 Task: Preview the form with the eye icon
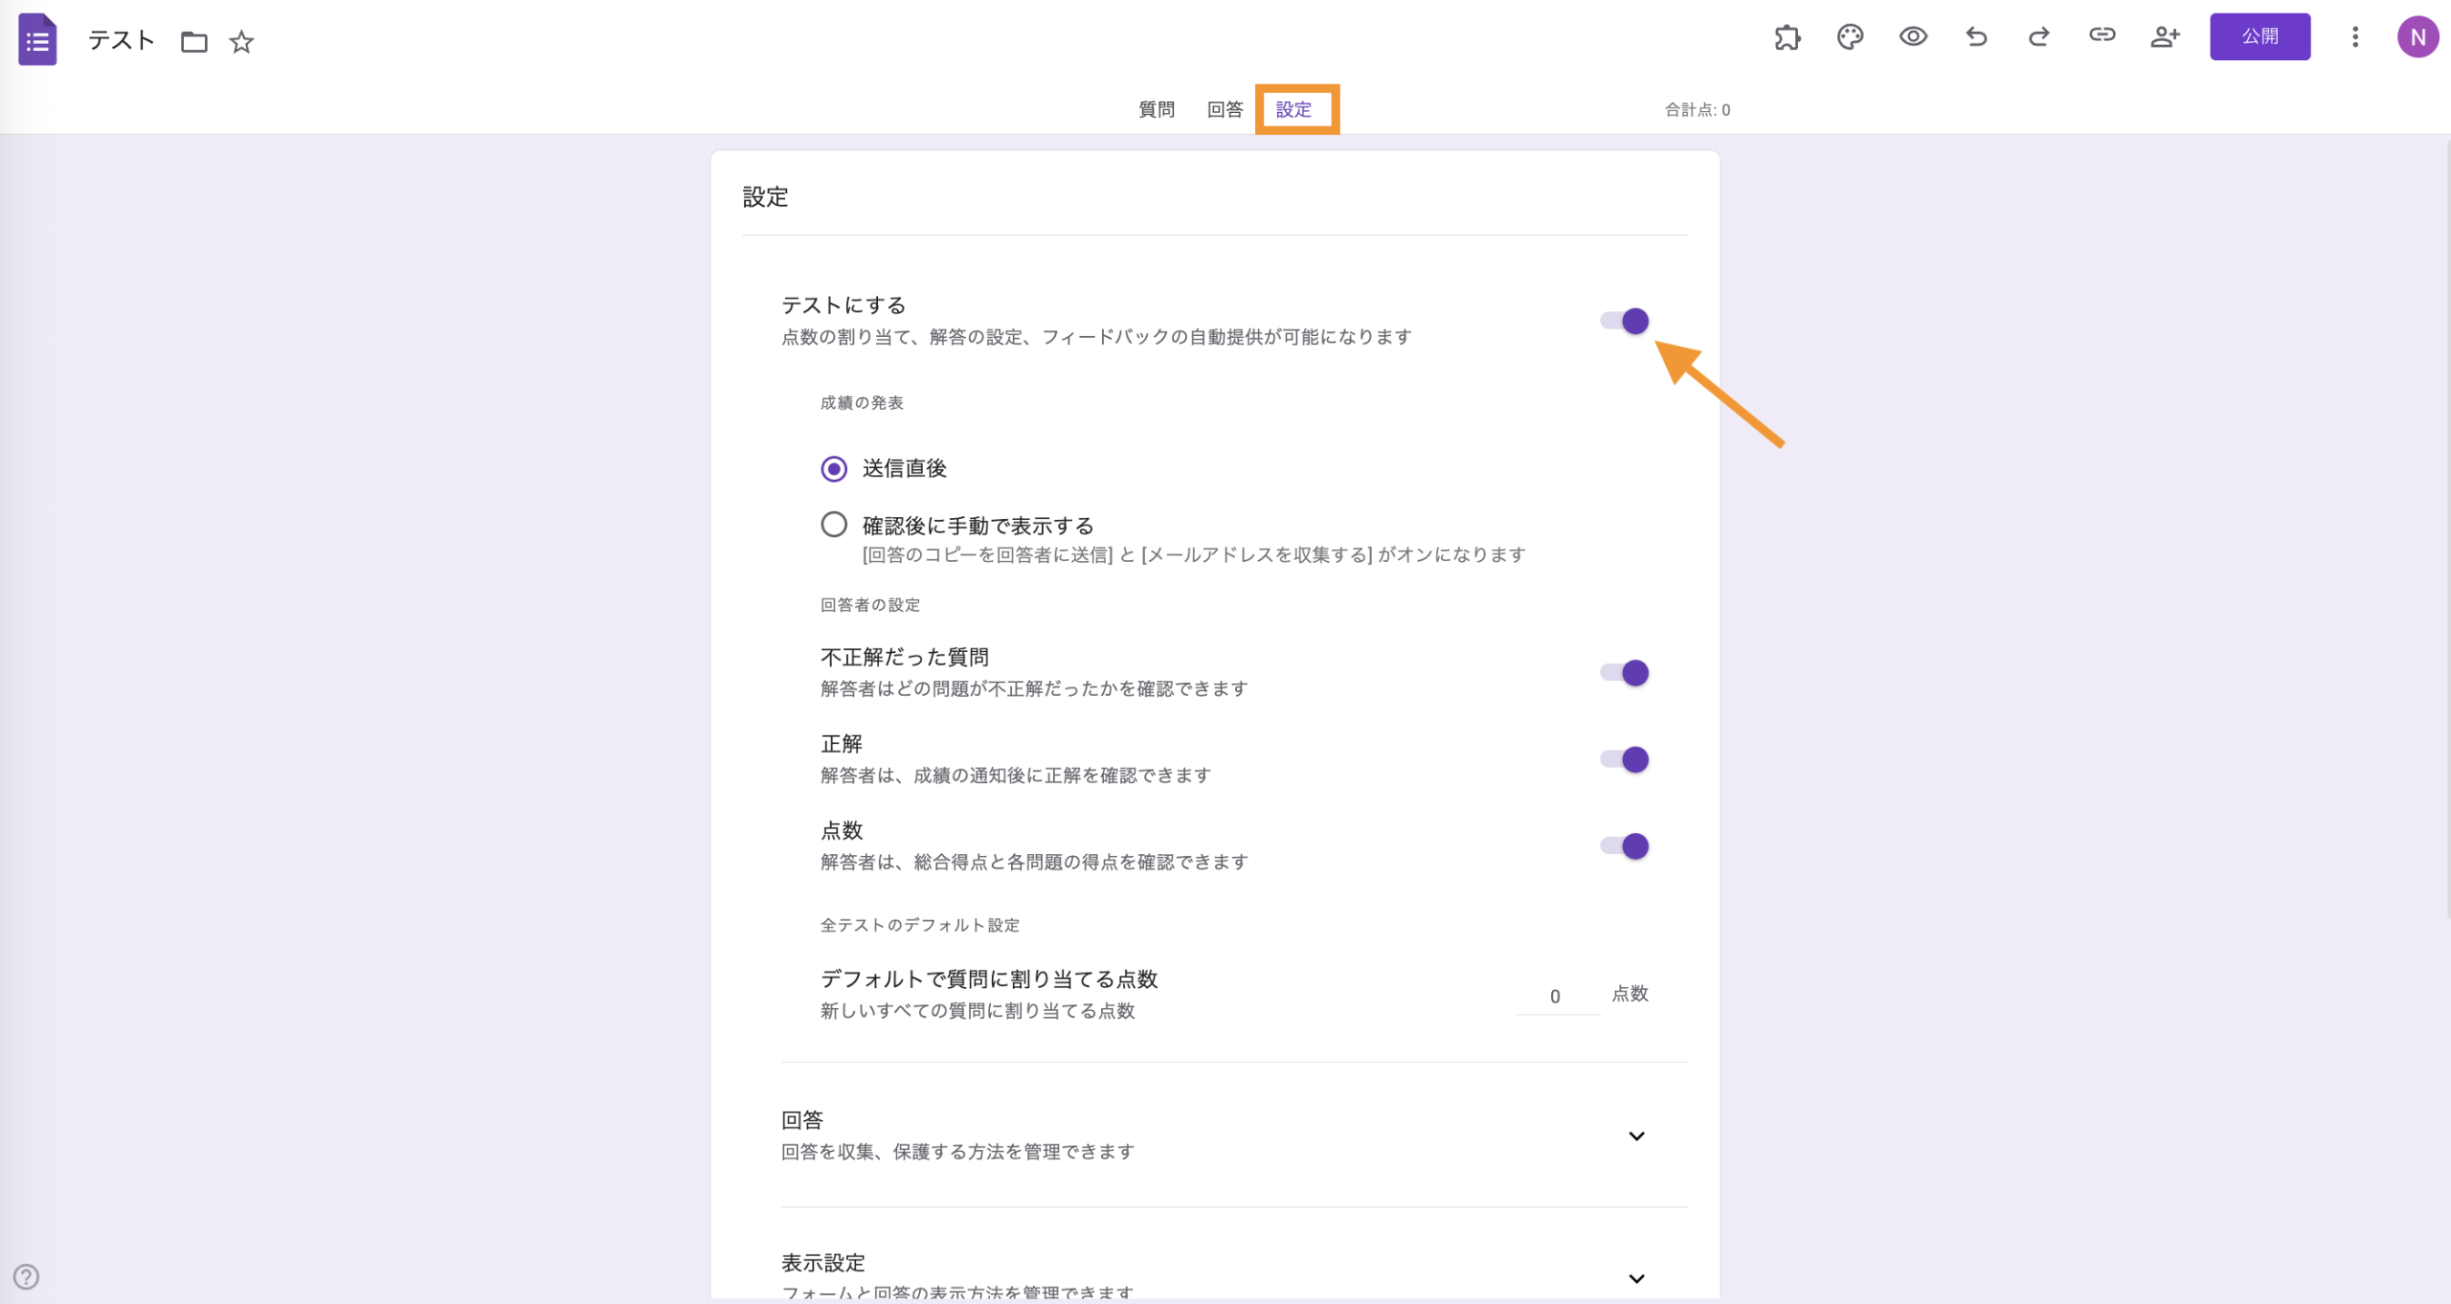(x=1913, y=36)
